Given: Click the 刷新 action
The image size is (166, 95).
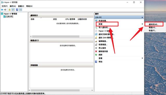Looking at the screenshot, I should (100, 55).
